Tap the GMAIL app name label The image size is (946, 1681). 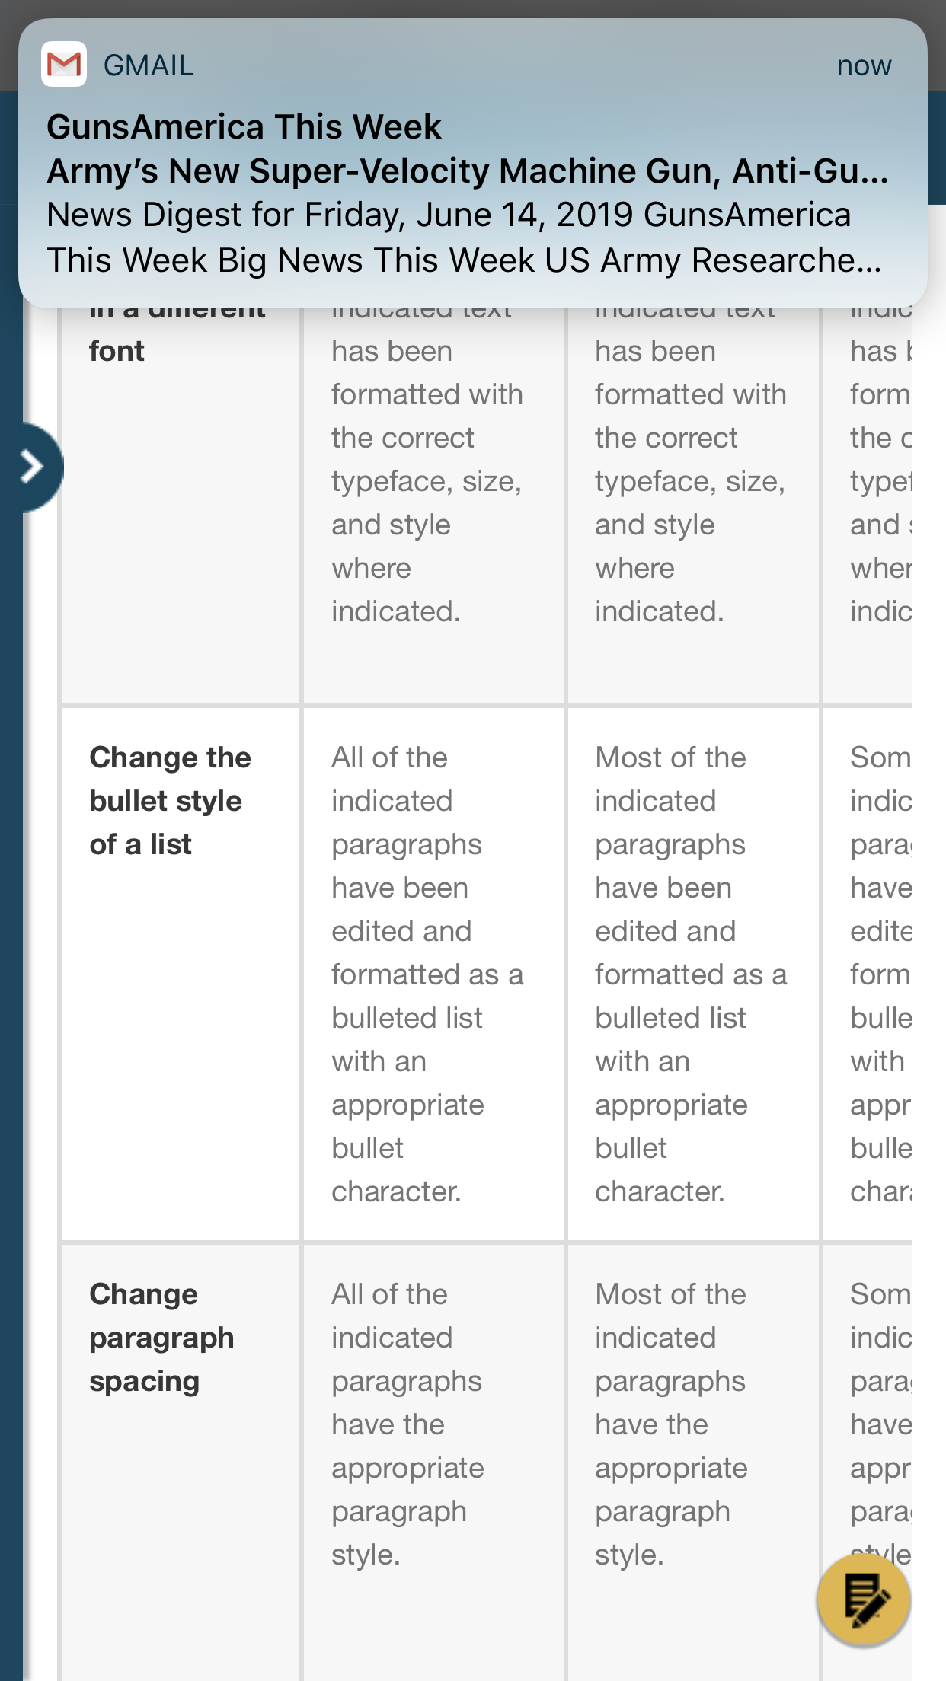pyautogui.click(x=149, y=65)
